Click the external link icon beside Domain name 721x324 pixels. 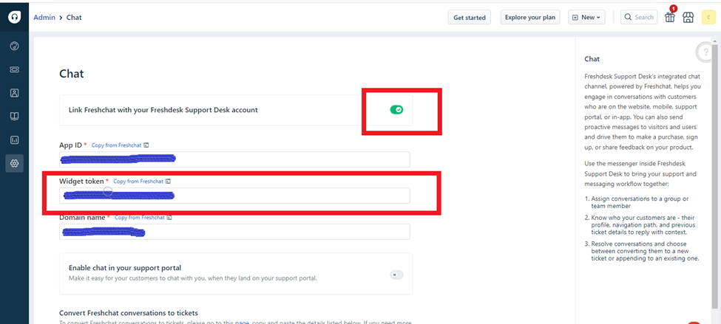(169, 218)
